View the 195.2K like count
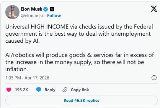The image size is (160, 108). (x=22, y=90)
